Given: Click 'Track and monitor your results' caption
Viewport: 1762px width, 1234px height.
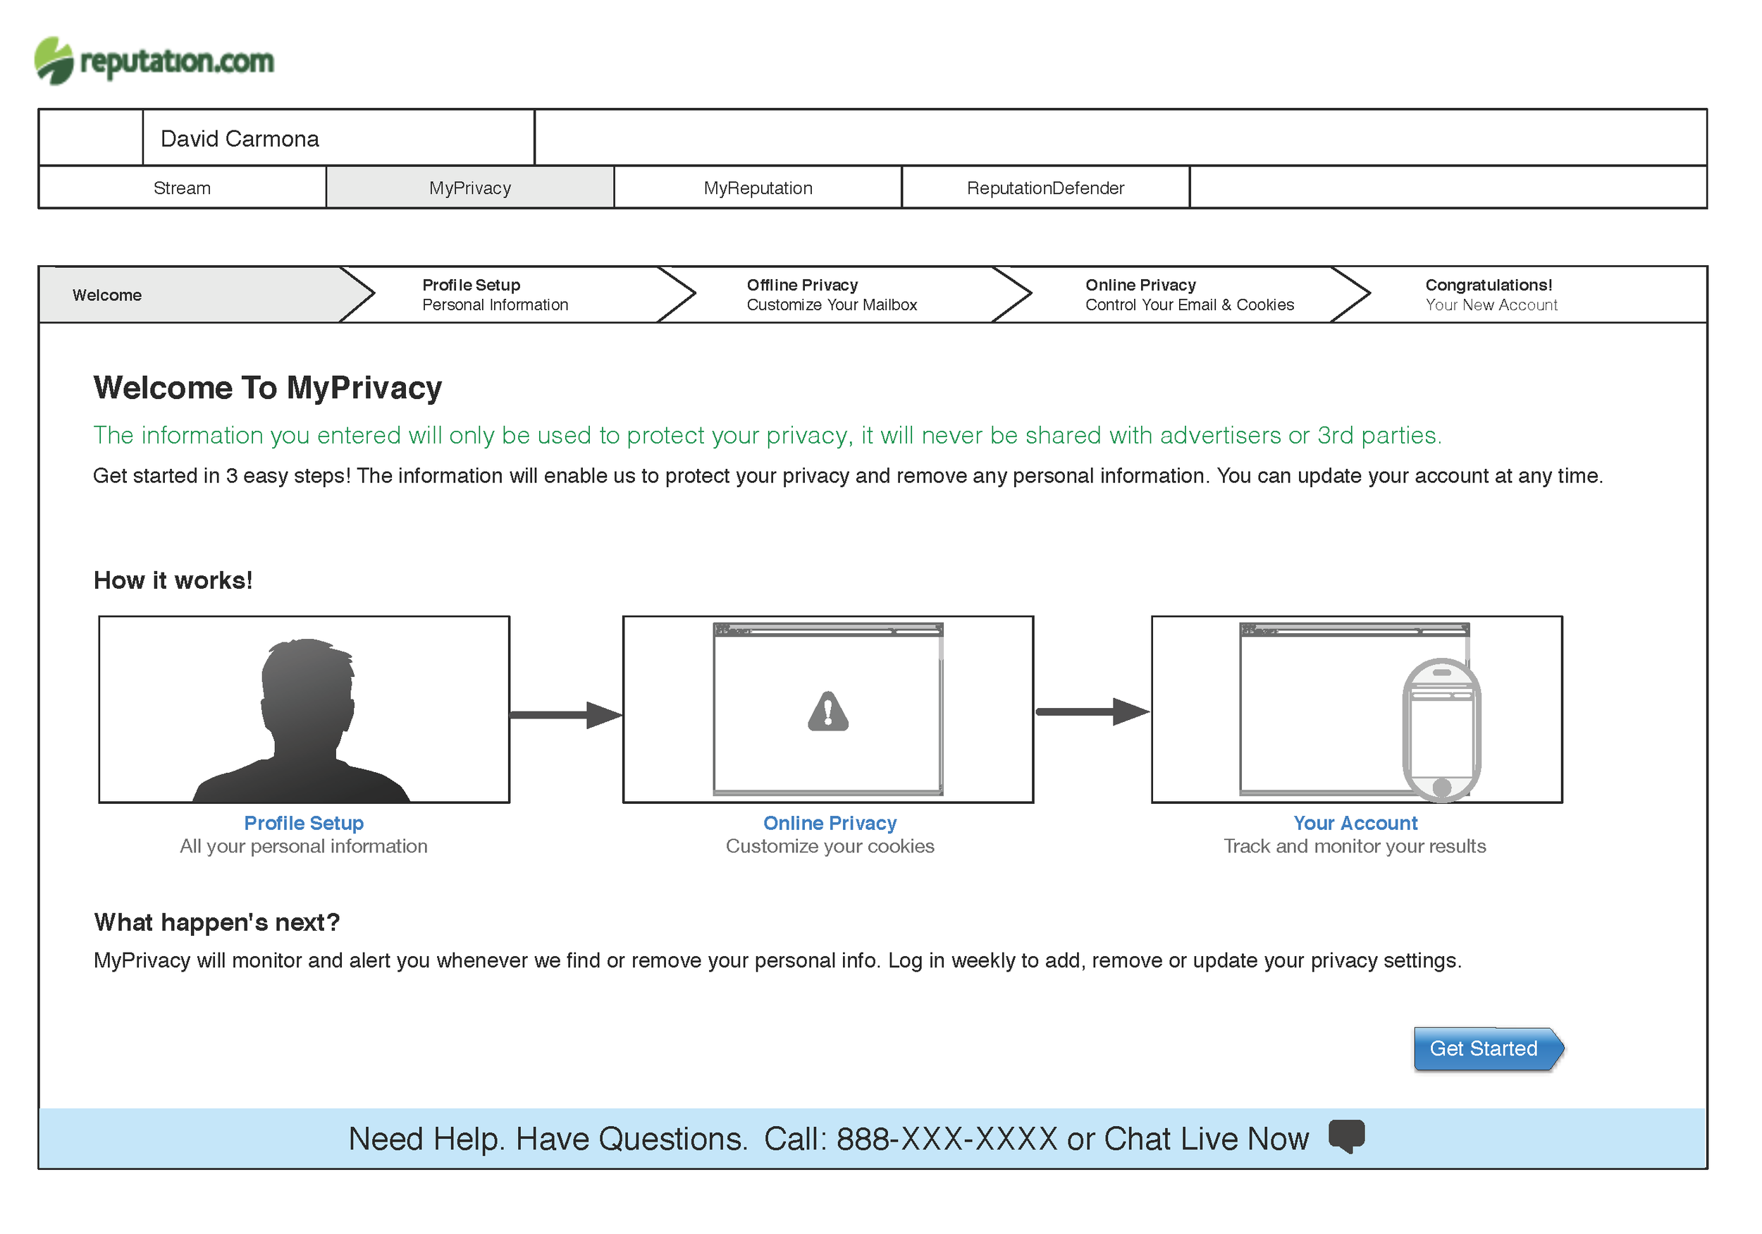Looking at the screenshot, I should 1355,846.
